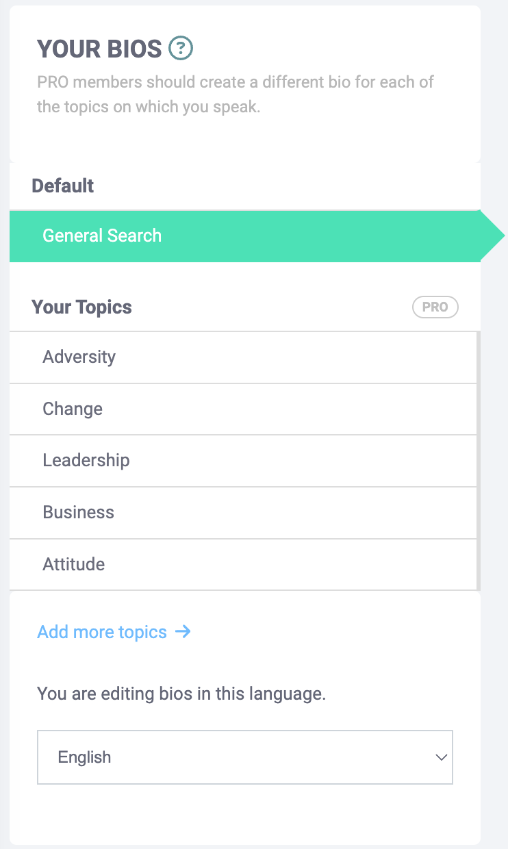
Task: Click the Your Topics section header
Action: pos(81,307)
